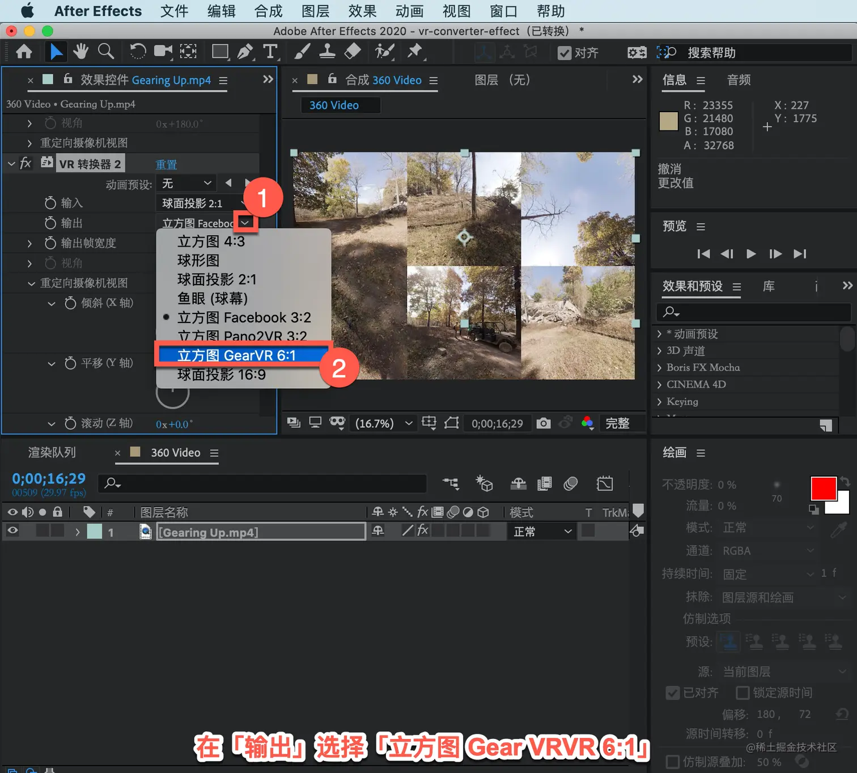Image resolution: width=857 pixels, height=773 pixels.
Task: Select the Camera tool
Action: (x=163, y=52)
